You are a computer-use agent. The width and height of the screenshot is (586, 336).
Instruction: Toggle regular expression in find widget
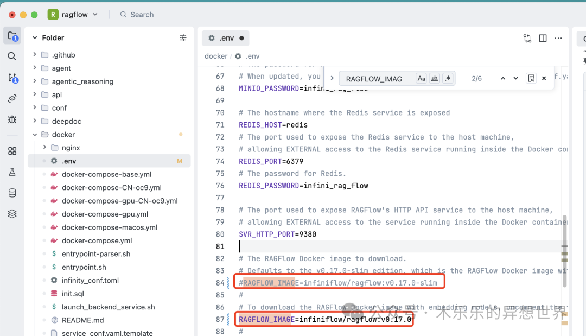click(x=447, y=79)
